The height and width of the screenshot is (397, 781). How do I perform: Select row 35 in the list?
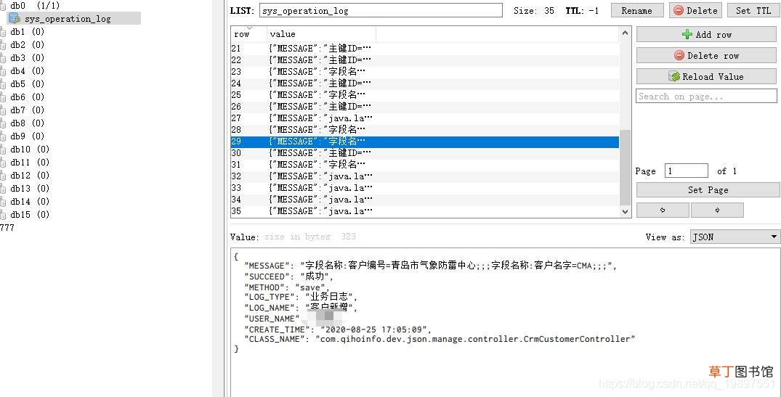point(425,211)
